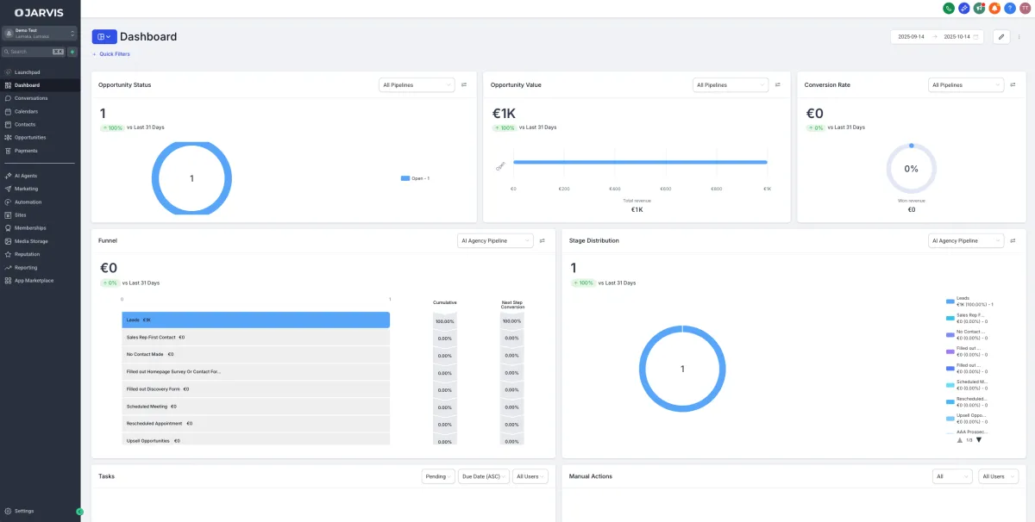Open App Marketplace in the sidebar
1035x522 pixels.
(40, 281)
